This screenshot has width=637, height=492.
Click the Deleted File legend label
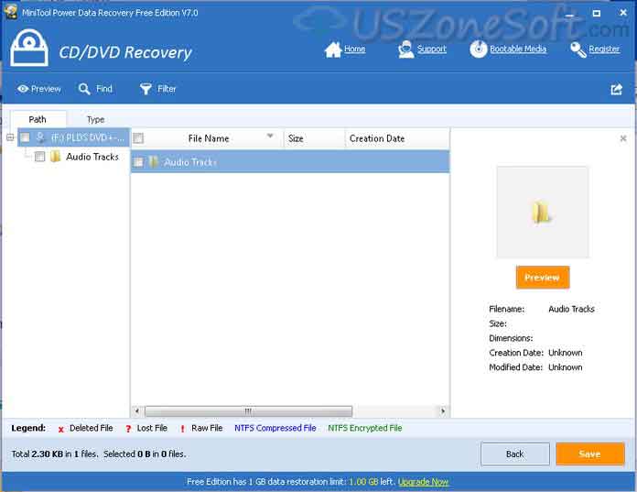tap(91, 428)
